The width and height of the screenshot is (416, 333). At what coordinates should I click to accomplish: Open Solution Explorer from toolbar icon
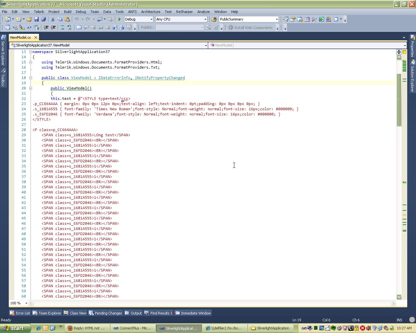pos(286,19)
